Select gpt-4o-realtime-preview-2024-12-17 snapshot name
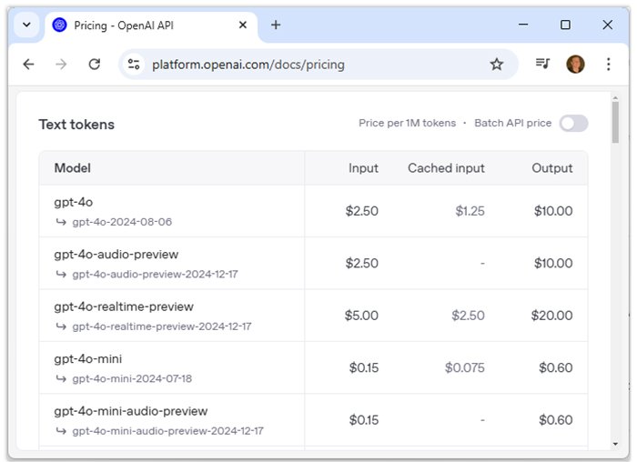Screen dimensions: 637x462 tap(162, 326)
